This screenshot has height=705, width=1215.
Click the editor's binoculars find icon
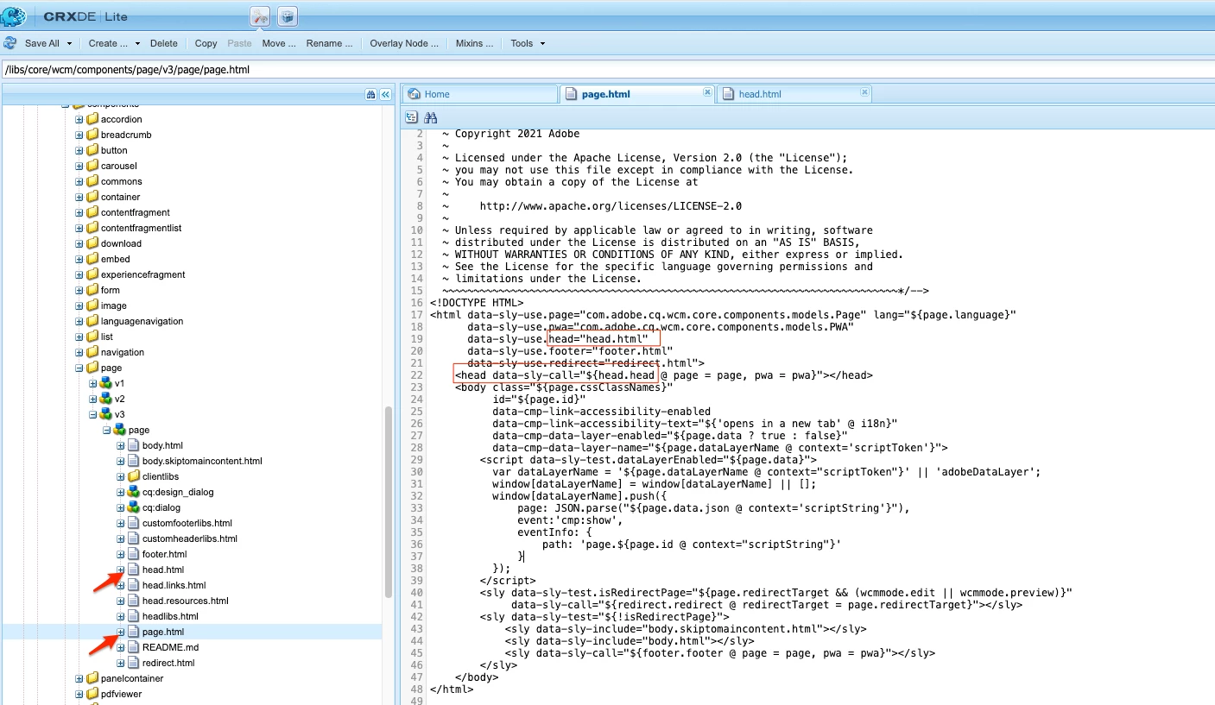click(x=430, y=117)
